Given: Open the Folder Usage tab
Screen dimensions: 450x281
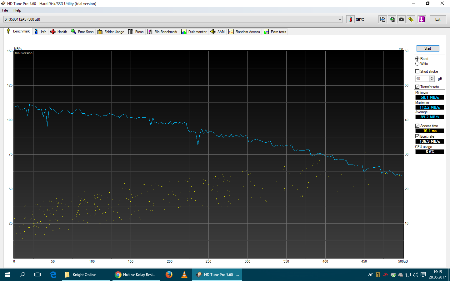Looking at the screenshot, I should point(111,32).
